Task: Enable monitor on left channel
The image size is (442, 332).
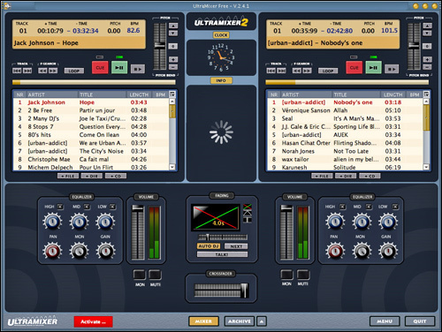Action: click(x=140, y=275)
